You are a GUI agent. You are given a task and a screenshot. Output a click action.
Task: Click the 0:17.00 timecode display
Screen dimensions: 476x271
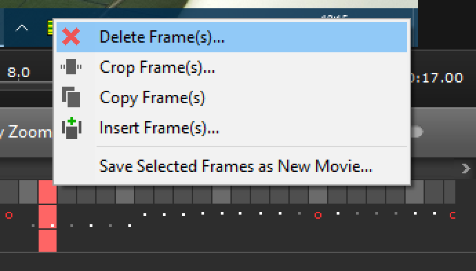437,78
